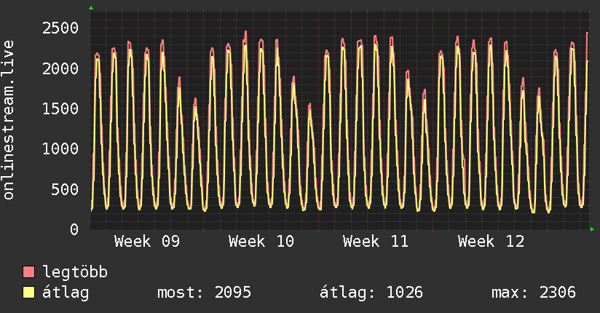Click the Week 10 x-axis label
Viewport: 600px width, 313px height.
[261, 242]
